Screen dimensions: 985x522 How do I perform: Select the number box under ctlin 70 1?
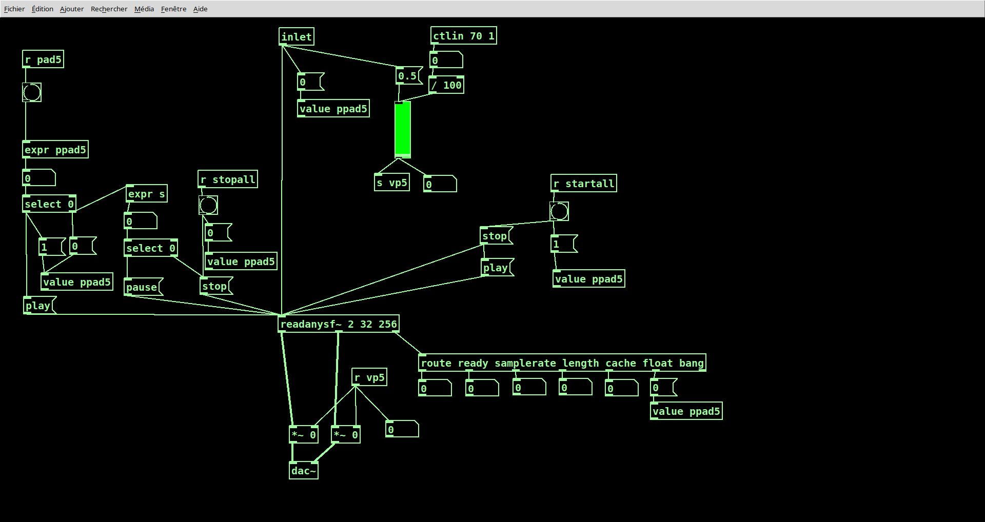click(x=446, y=61)
